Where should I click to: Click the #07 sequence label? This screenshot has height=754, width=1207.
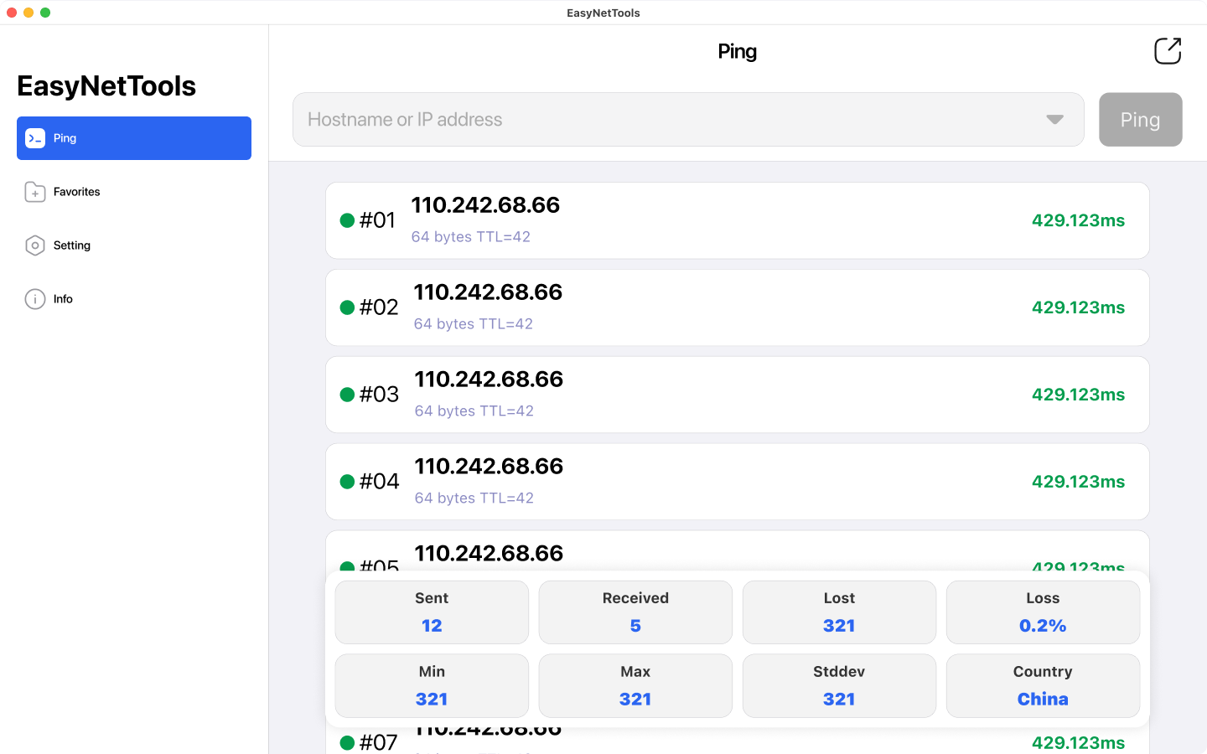pos(378,742)
